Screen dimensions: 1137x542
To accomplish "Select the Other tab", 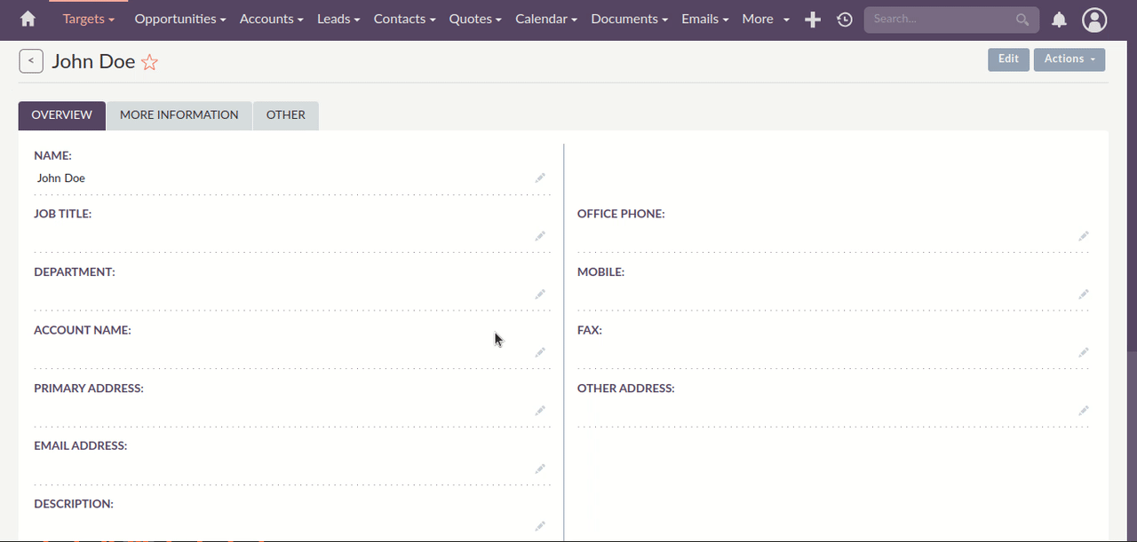I will pyautogui.click(x=285, y=115).
